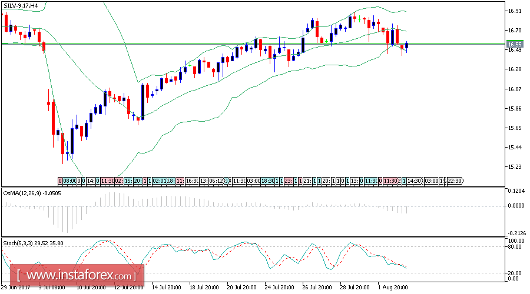Click the 16.91 price axis value
The image size is (530, 294).
click(x=515, y=11)
